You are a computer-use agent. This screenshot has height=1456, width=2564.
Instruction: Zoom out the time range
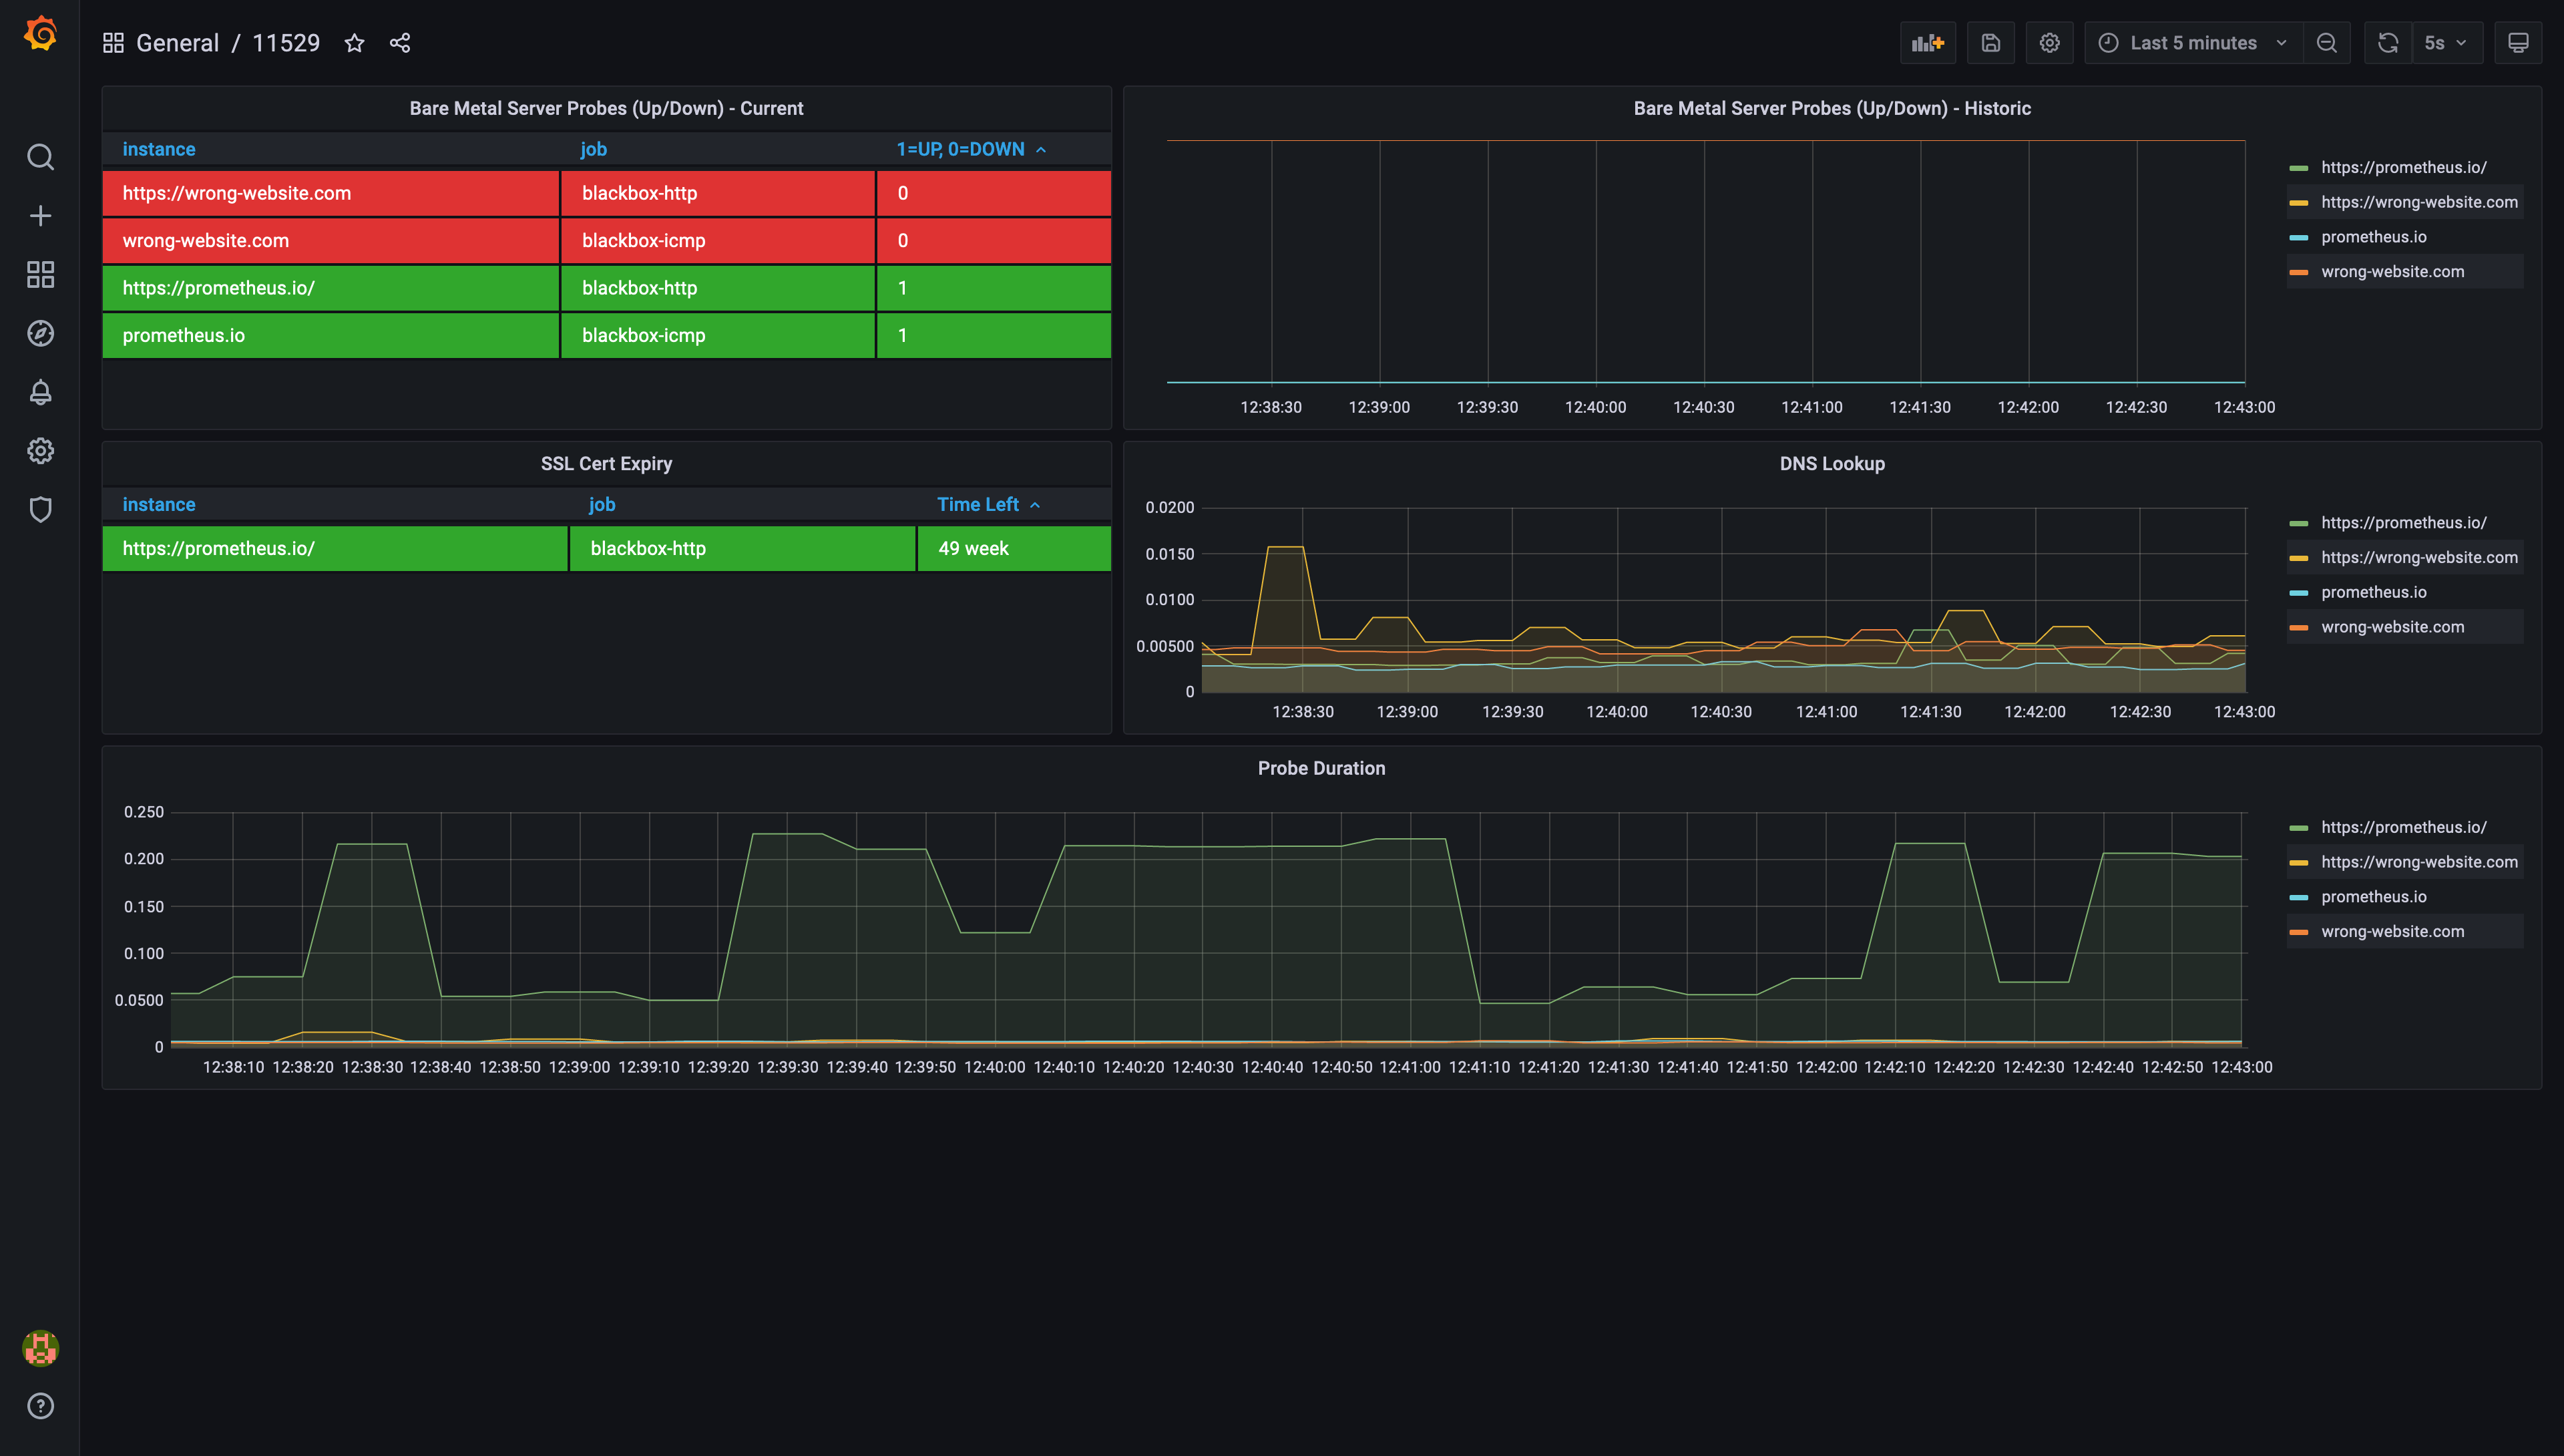(2327, 42)
